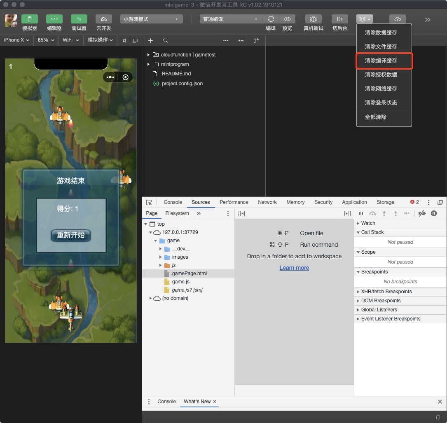Click the clear cache layers icon

coord(364,19)
